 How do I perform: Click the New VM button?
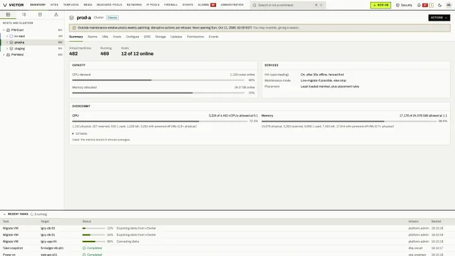coord(380,5)
